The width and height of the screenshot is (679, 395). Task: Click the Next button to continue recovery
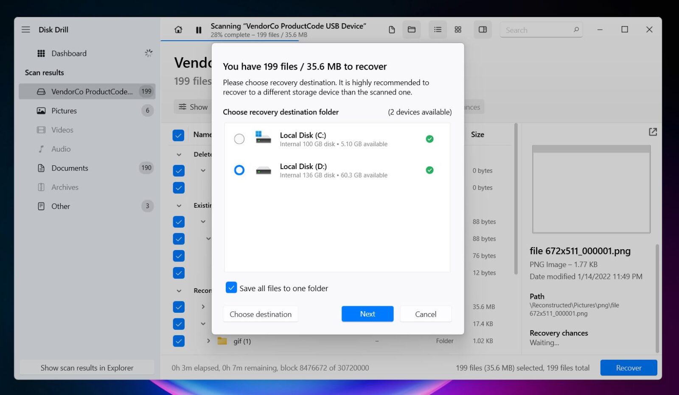point(367,314)
